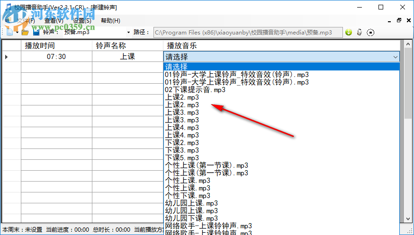Viewport: 414px width, 235px height.
Task: Minimize the inner 新建铃声 document window
Action: [389, 21]
